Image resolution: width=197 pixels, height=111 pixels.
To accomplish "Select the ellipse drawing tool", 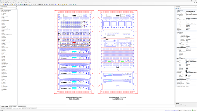I will [41, 4].
